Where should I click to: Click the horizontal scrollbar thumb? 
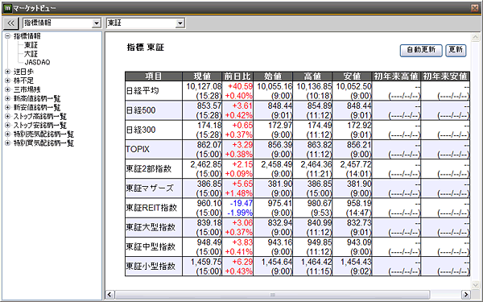tap(273, 294)
